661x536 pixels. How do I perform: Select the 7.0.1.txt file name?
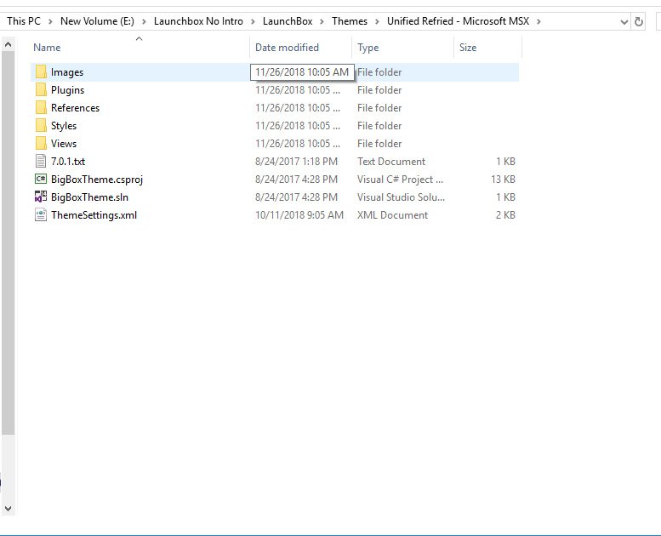[x=68, y=161]
